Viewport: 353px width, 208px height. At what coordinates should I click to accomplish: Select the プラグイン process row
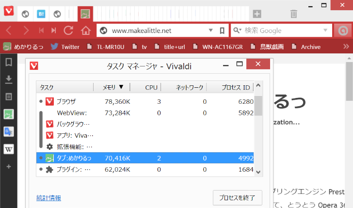(x=145, y=169)
